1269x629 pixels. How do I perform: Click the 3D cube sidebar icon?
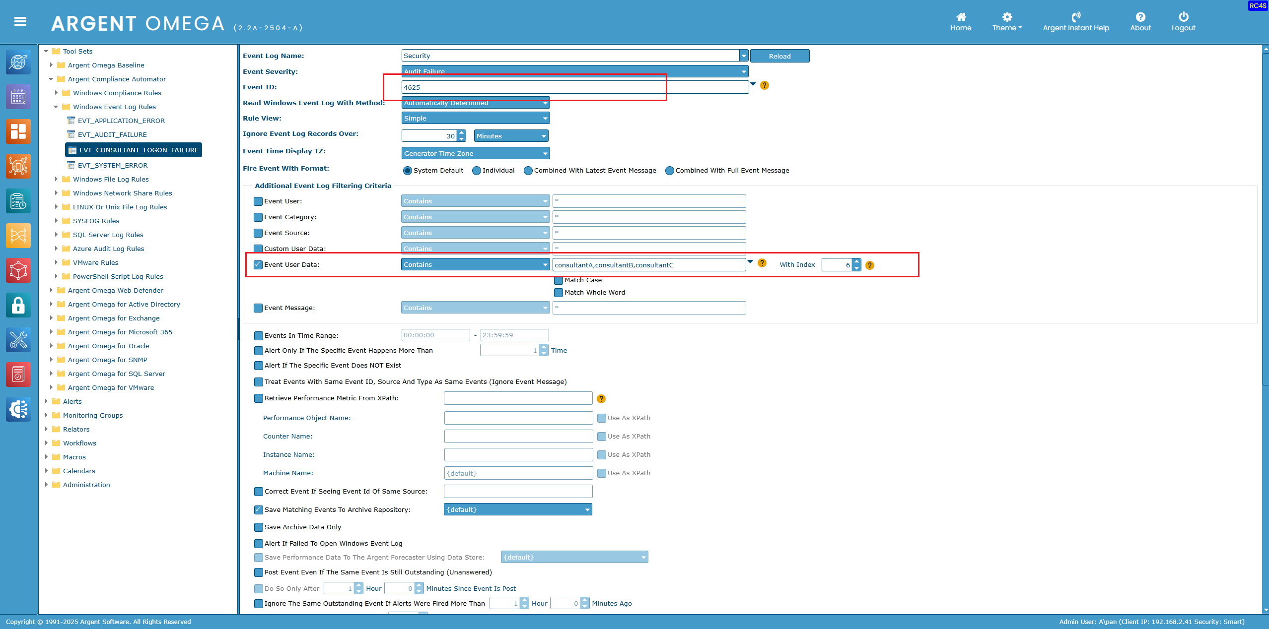pyautogui.click(x=18, y=270)
